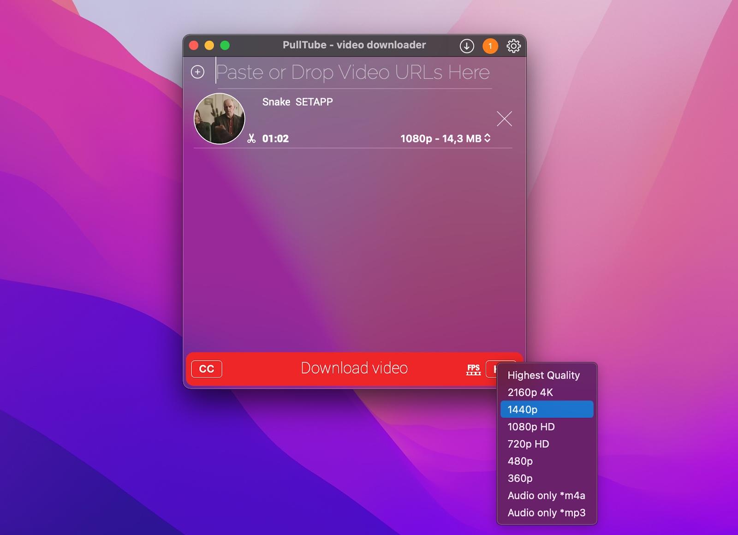Open PullTube settings gear
This screenshot has width=738, height=535.
(513, 46)
